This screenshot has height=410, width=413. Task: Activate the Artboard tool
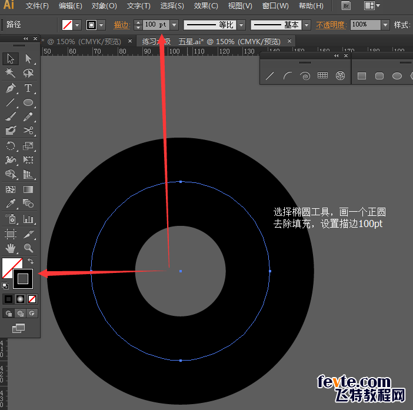tap(11, 234)
